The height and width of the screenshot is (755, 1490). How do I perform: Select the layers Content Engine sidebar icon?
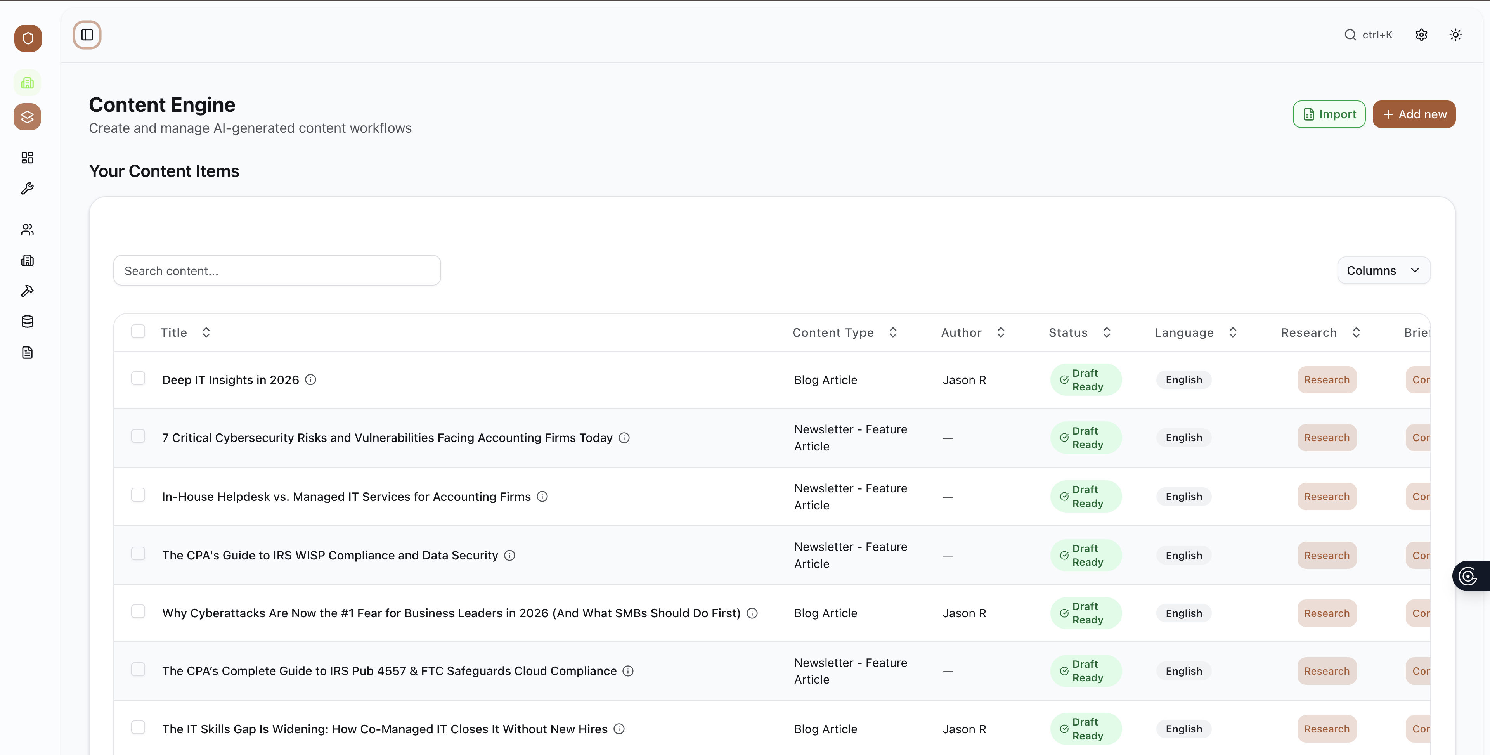coord(27,117)
